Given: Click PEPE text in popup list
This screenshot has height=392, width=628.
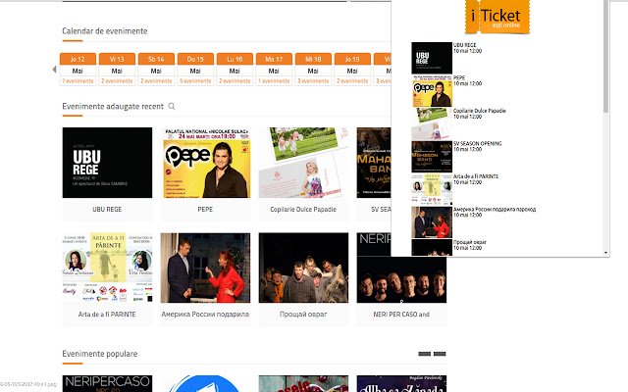Looking at the screenshot, I should click(459, 78).
